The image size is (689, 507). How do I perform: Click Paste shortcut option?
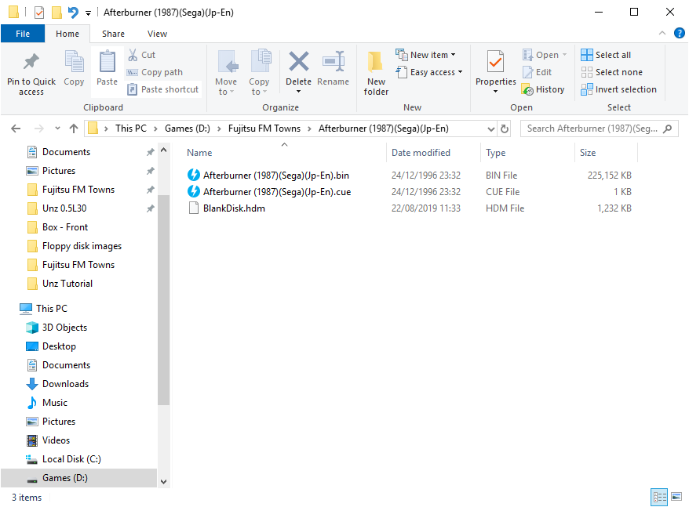(x=163, y=89)
